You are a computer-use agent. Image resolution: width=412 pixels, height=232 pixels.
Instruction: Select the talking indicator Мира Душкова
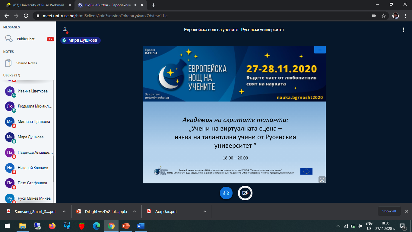[81, 40]
